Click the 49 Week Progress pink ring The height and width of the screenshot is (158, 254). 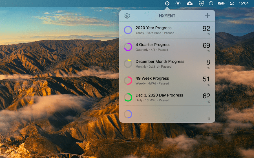coord(128,81)
